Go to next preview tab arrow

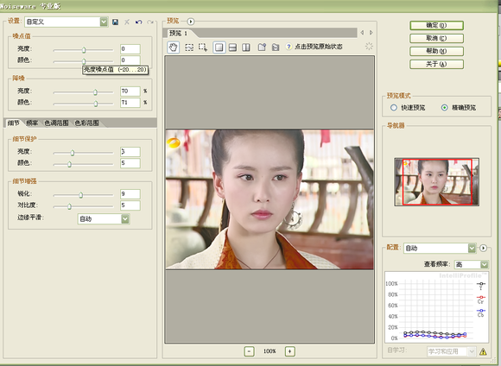click(371, 33)
